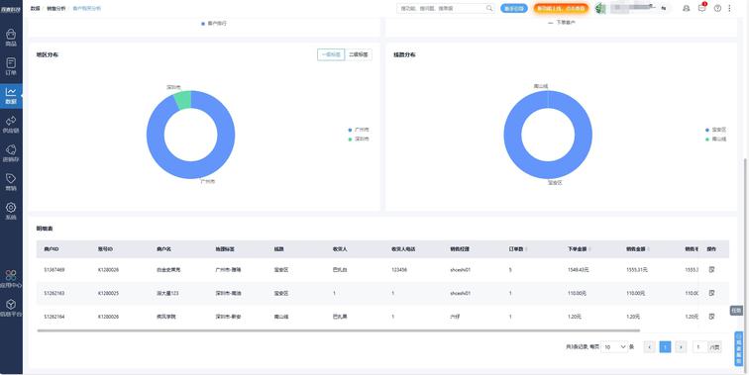Click the detail icon in row 51367469

(x=711, y=269)
